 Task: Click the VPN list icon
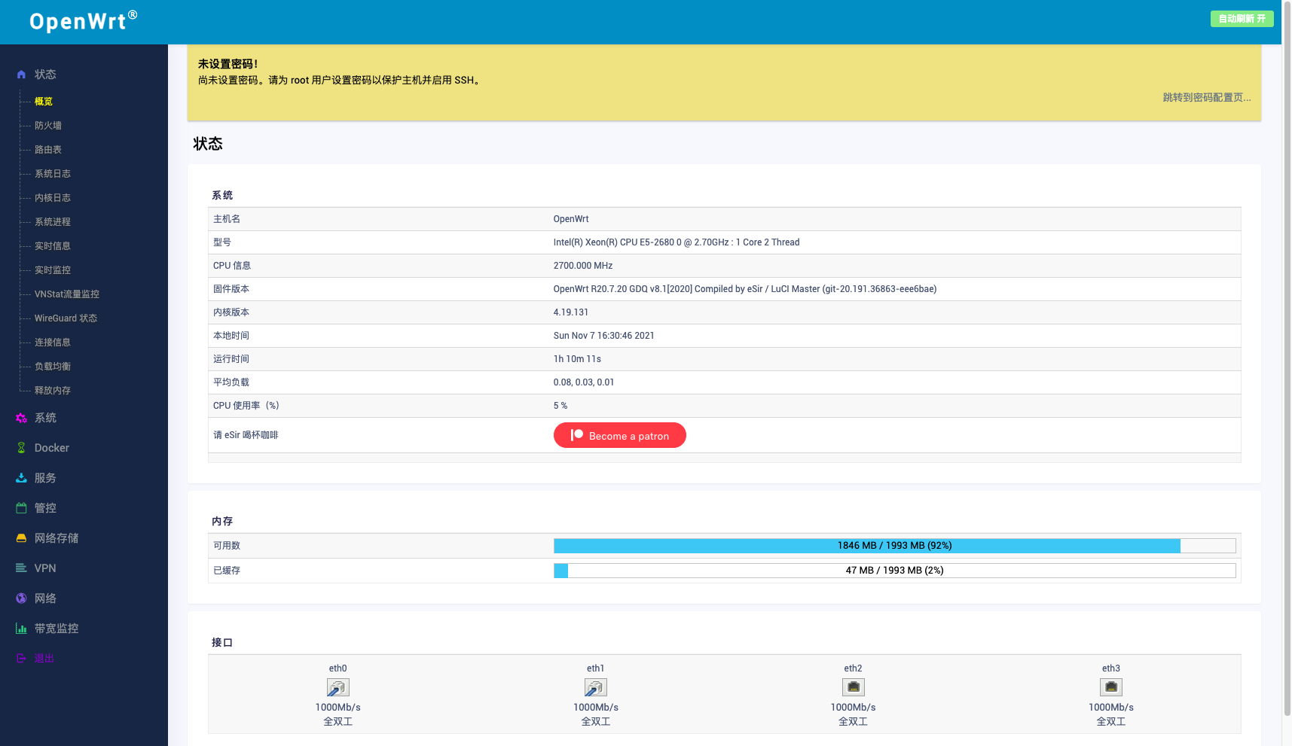click(21, 568)
